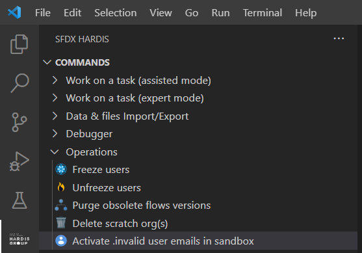This screenshot has width=362, height=253.
Task: Open the Run and Debug icon
Action: click(19, 161)
